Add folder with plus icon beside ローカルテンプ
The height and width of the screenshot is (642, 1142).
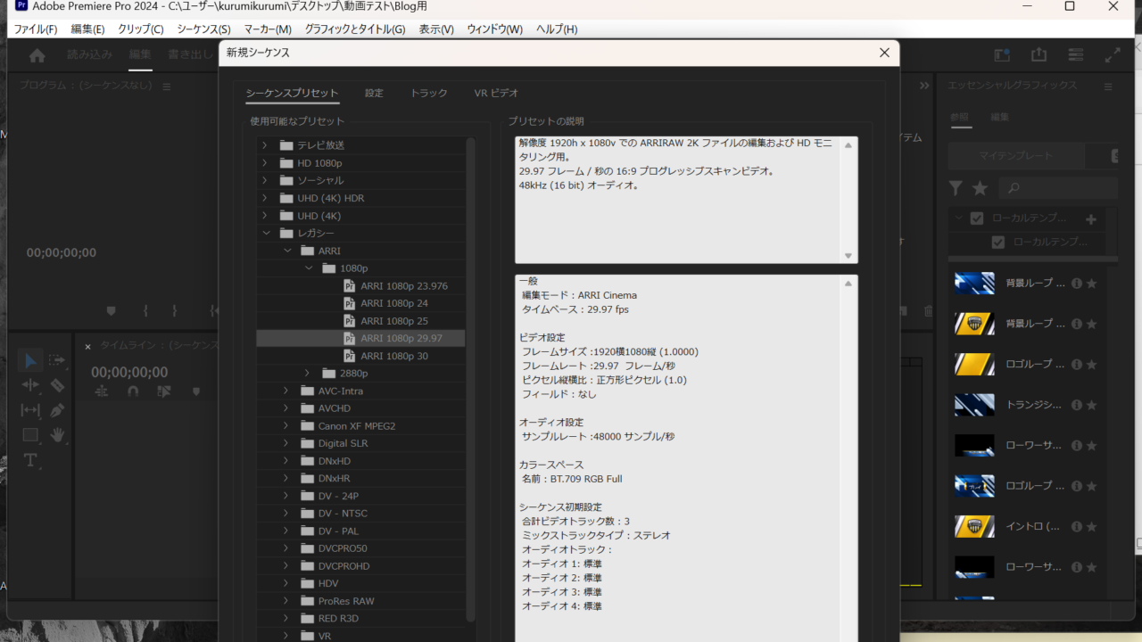point(1090,218)
